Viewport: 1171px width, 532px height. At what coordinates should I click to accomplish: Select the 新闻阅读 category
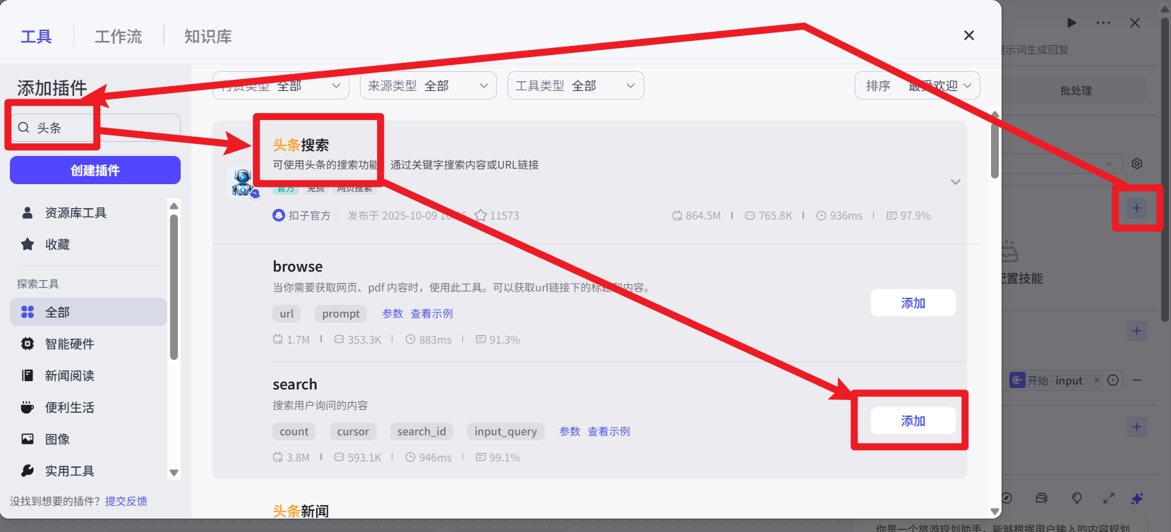[x=88, y=375]
